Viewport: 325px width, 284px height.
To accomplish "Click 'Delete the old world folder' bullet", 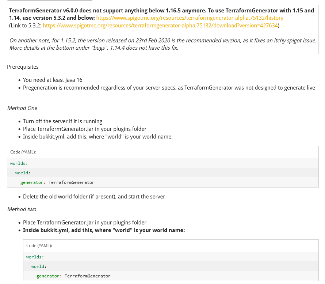I will 94,197.
